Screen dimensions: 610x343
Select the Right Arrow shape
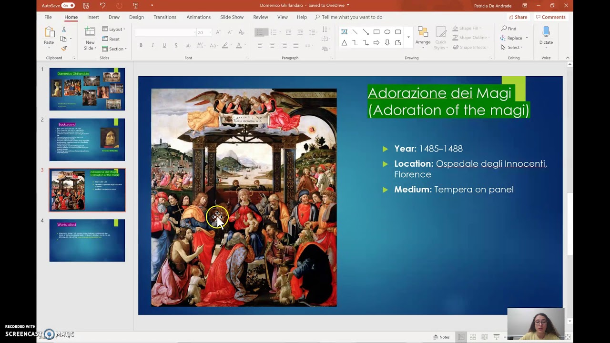point(376,43)
